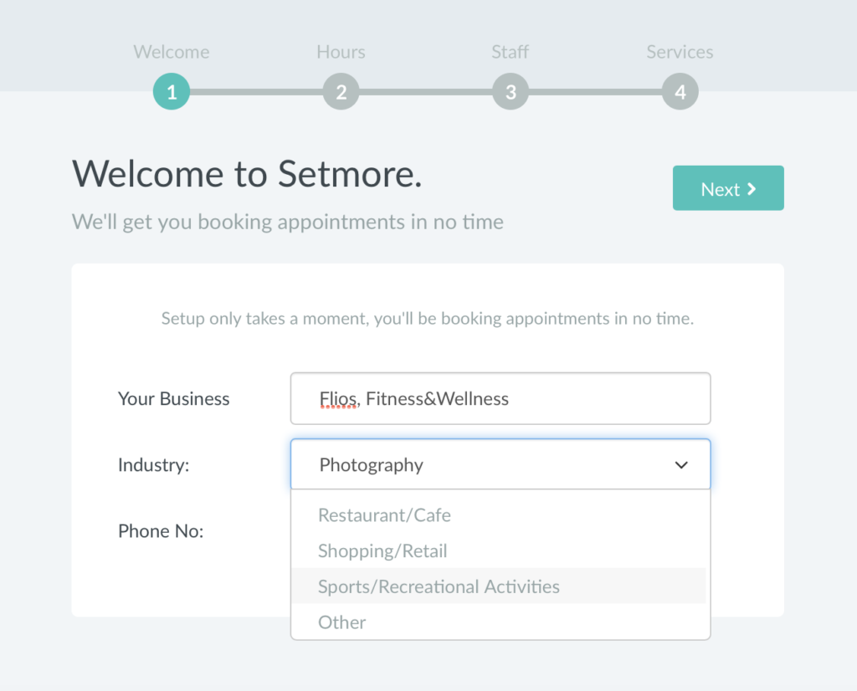
Task: Collapse the Industry dropdown via its chevron
Action: (x=681, y=464)
